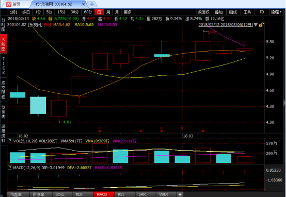Viewport: 286px width, 197px height.
Task: Open VOL indicator help question mark
Action: [x=10, y=141]
